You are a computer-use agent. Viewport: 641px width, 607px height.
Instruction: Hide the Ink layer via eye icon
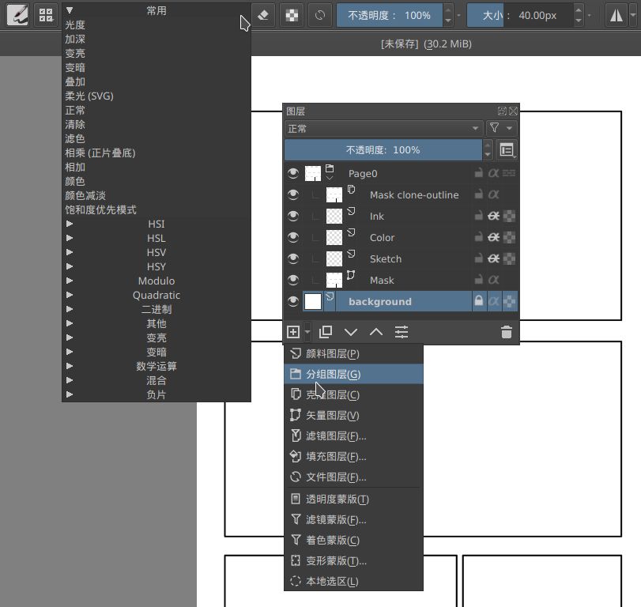293,216
